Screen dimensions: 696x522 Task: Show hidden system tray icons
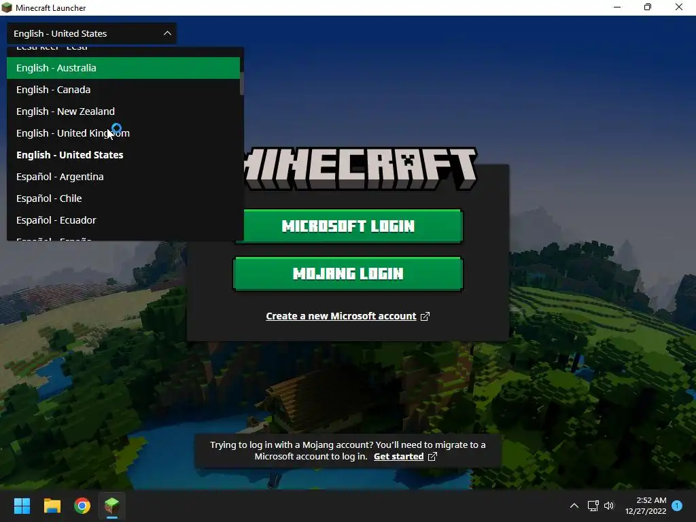click(574, 506)
